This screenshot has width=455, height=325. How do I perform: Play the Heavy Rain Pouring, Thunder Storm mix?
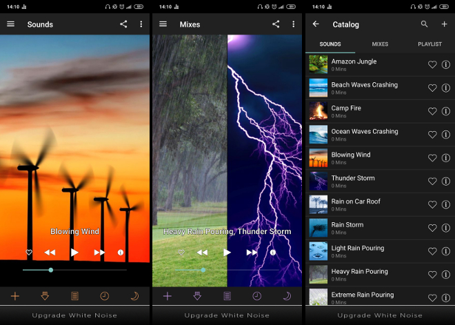[x=227, y=253]
